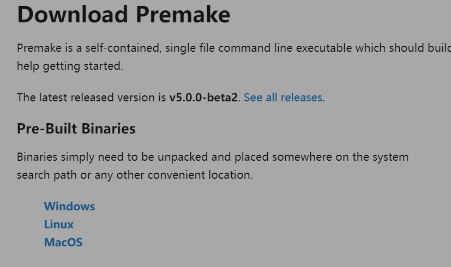The image size is (451, 267).
Task: Click the phrase "search path"
Action: (x=47, y=175)
